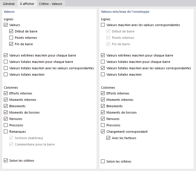Enable Points internes in Valeurs panel

point(11,38)
